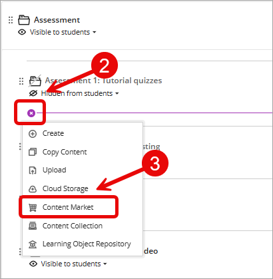Viewport: 273px width, 279px height.
Task: Click the Learning Object Repository building icon
Action: tap(33, 244)
